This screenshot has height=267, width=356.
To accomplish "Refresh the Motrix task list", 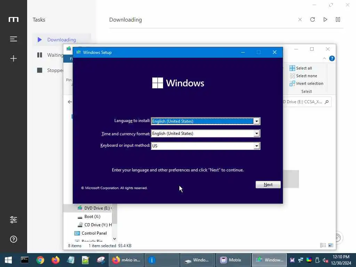I will 313,19.
